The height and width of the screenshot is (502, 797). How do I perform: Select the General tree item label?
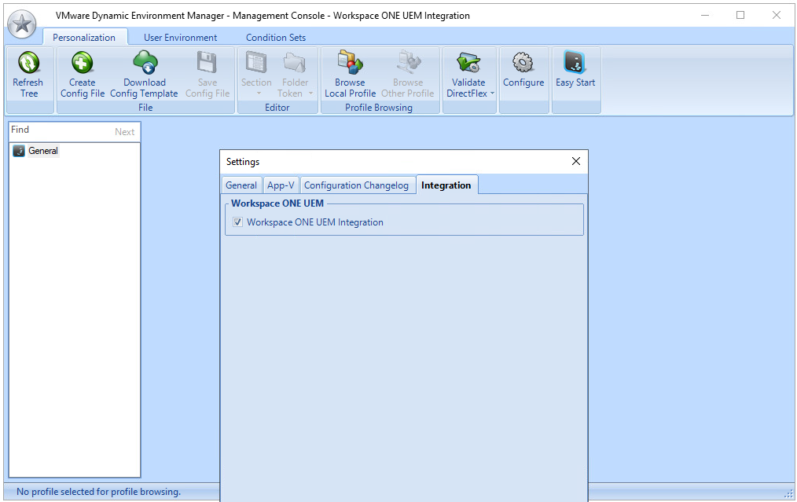[43, 151]
